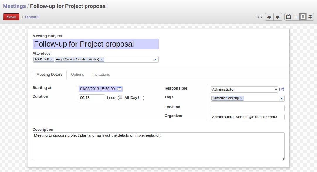Remove Angel Cook attendee tag

101,59
